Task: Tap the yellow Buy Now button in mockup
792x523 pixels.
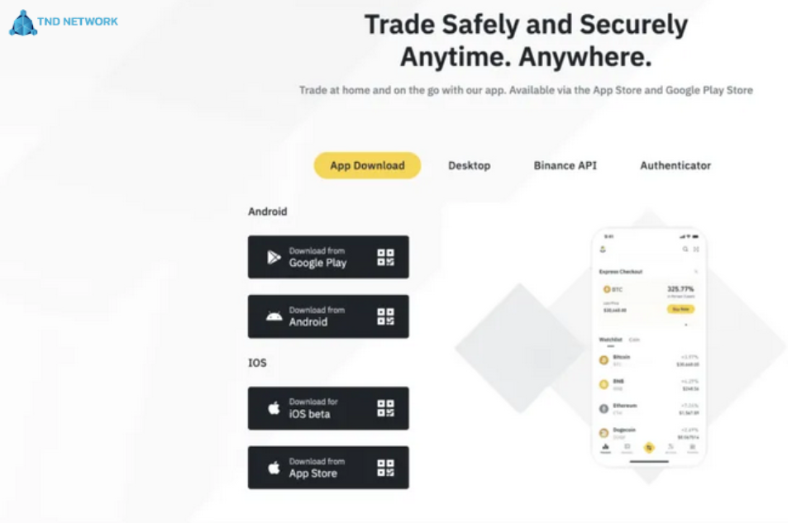Action: [x=680, y=309]
